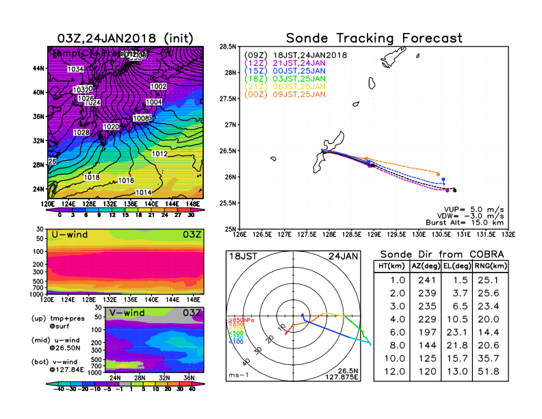Click the "Burst Alt= 15.0 km" text
The width and height of the screenshot is (542, 419).
(465, 223)
